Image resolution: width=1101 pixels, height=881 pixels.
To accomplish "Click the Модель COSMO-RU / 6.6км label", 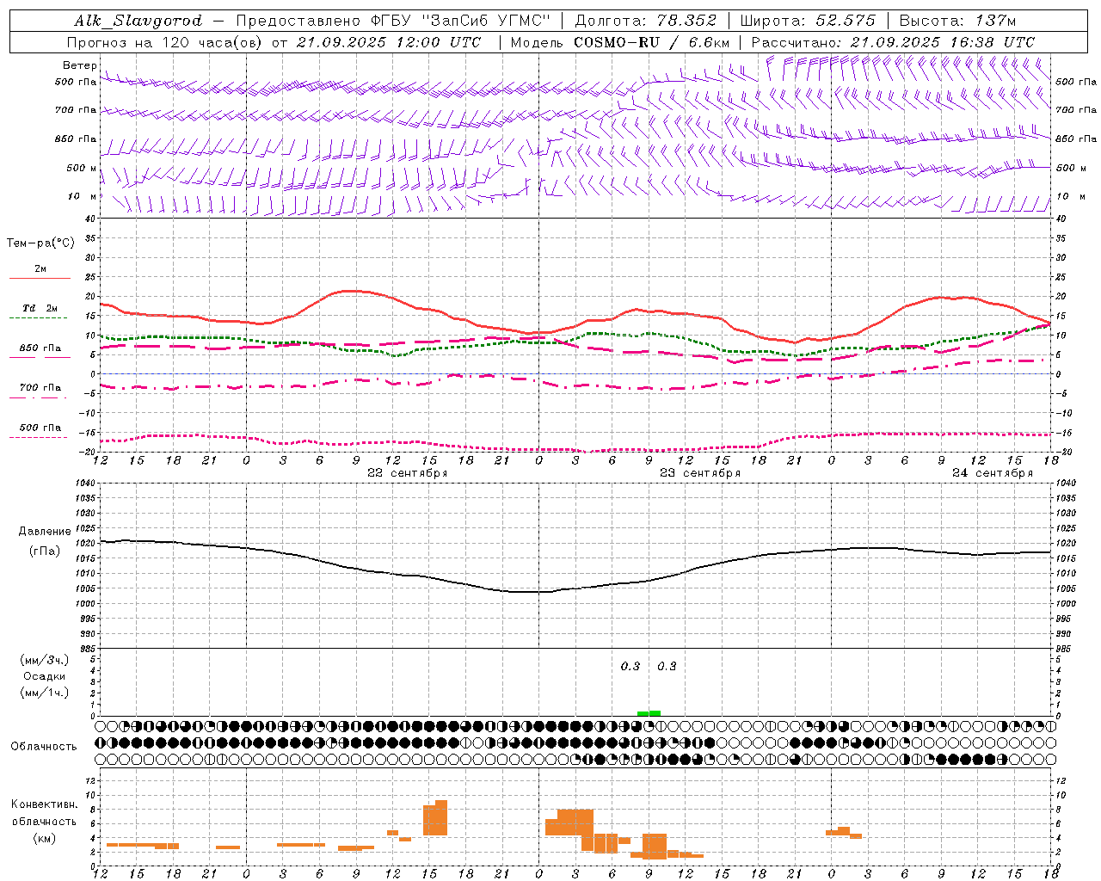I will [620, 42].
